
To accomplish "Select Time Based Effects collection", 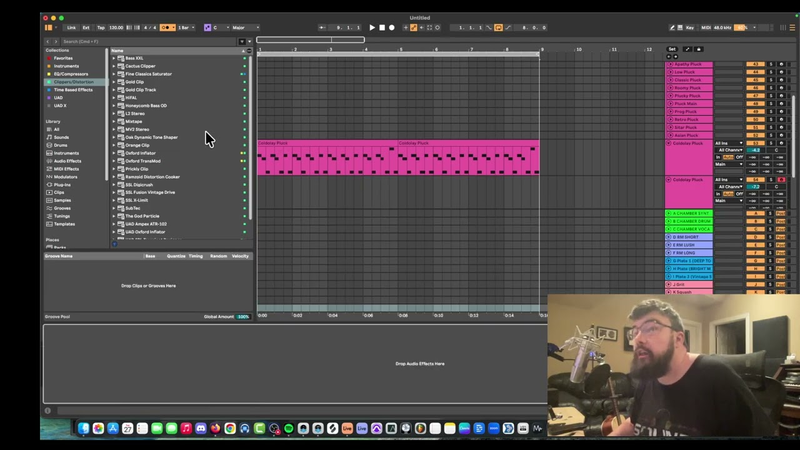I will pyautogui.click(x=73, y=89).
